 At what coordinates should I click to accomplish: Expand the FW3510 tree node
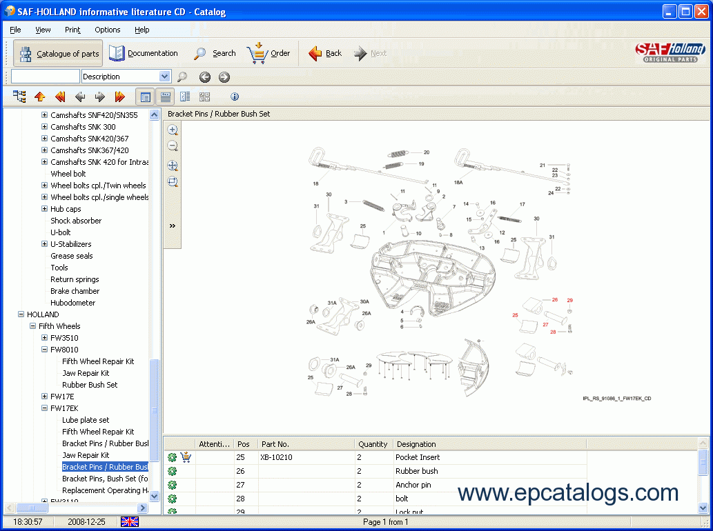[x=45, y=338]
